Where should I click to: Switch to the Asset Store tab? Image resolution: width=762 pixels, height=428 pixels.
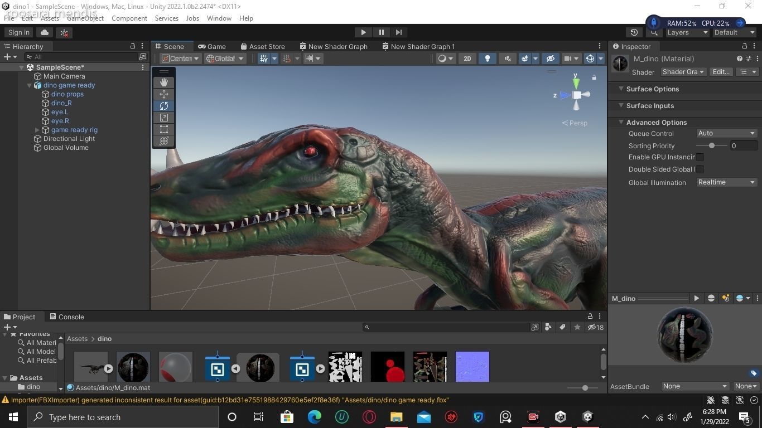(x=263, y=46)
